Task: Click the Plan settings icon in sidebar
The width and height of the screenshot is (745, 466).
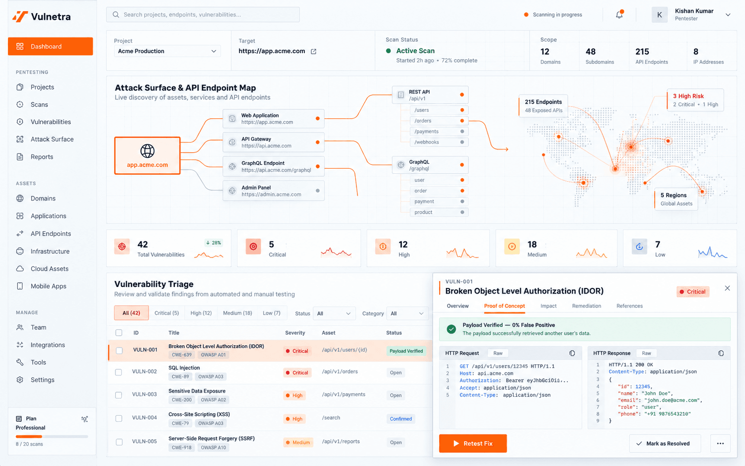Action: coord(85,419)
